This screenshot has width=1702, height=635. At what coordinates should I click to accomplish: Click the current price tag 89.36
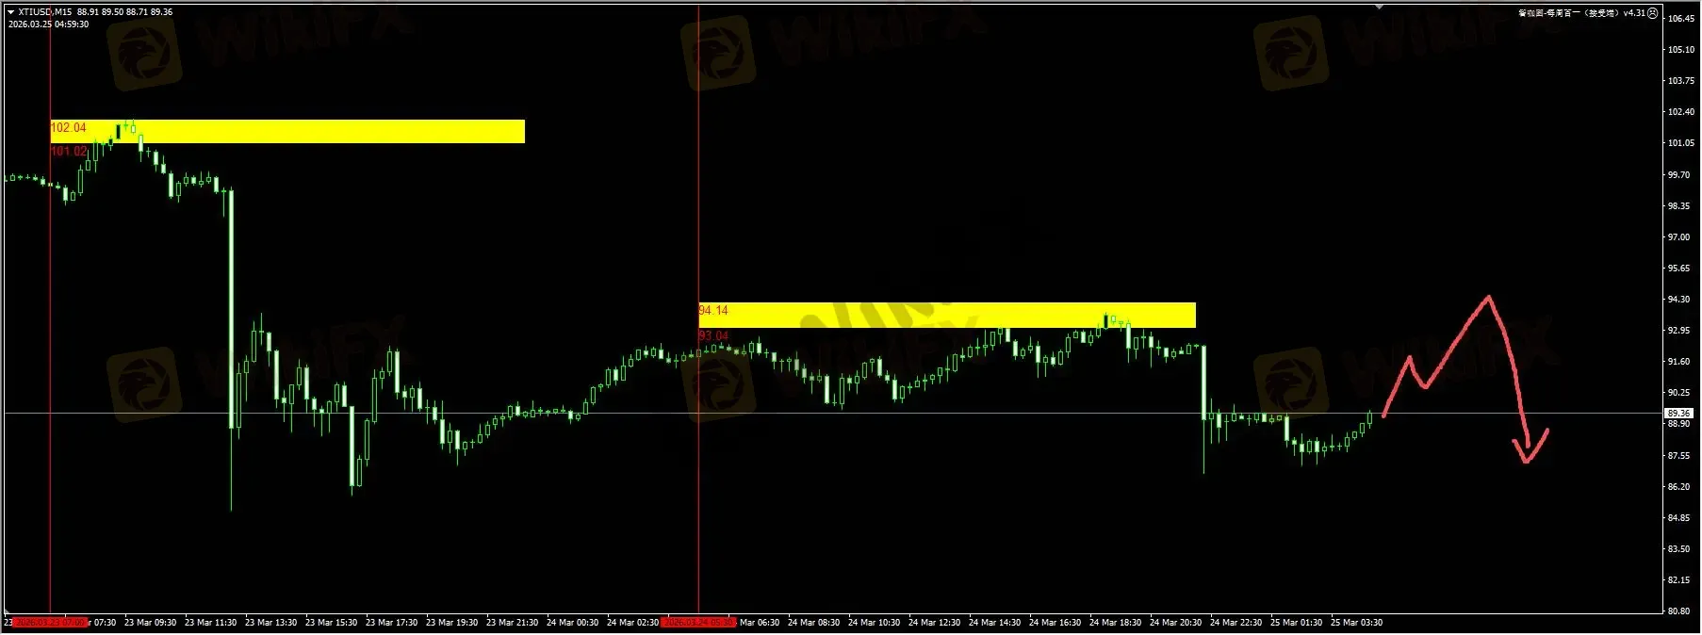[1678, 413]
